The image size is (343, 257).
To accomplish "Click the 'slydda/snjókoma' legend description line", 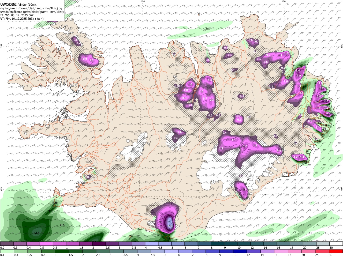I will tap(32, 12).
